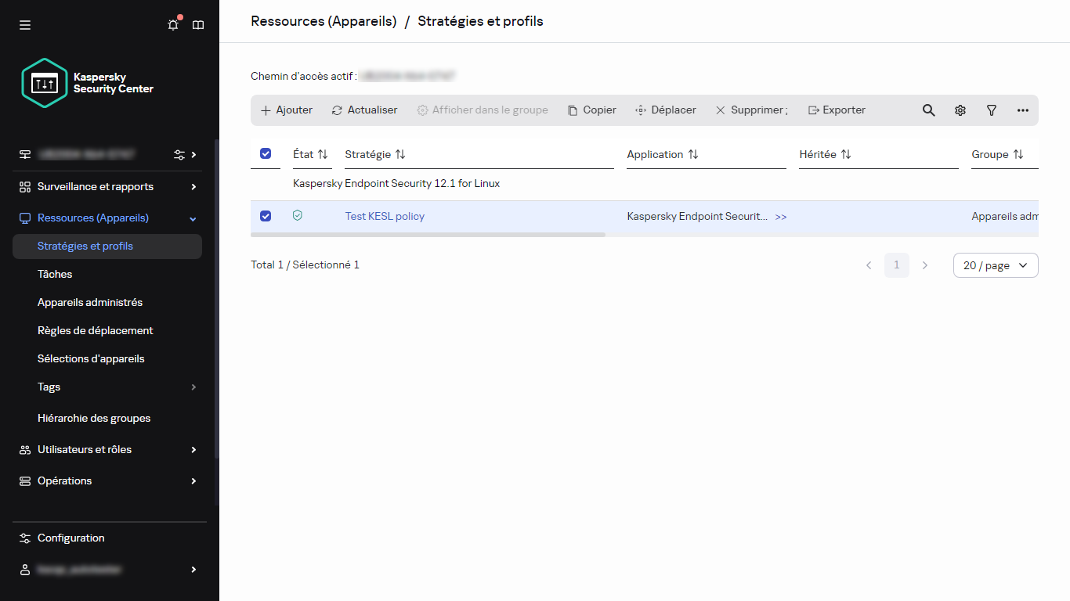1070x601 pixels.
Task: Open the 20 / page dropdown
Action: 996,265
